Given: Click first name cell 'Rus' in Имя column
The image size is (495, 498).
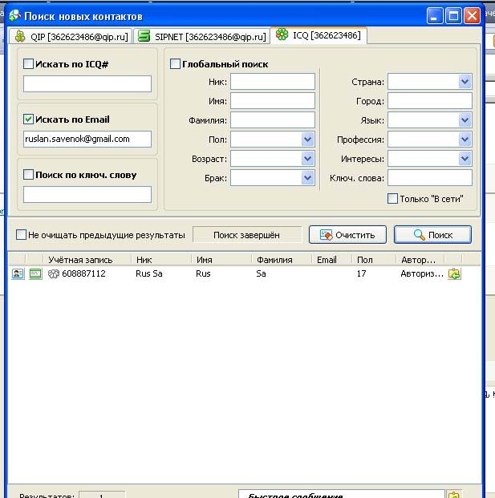Looking at the screenshot, I should point(203,273).
